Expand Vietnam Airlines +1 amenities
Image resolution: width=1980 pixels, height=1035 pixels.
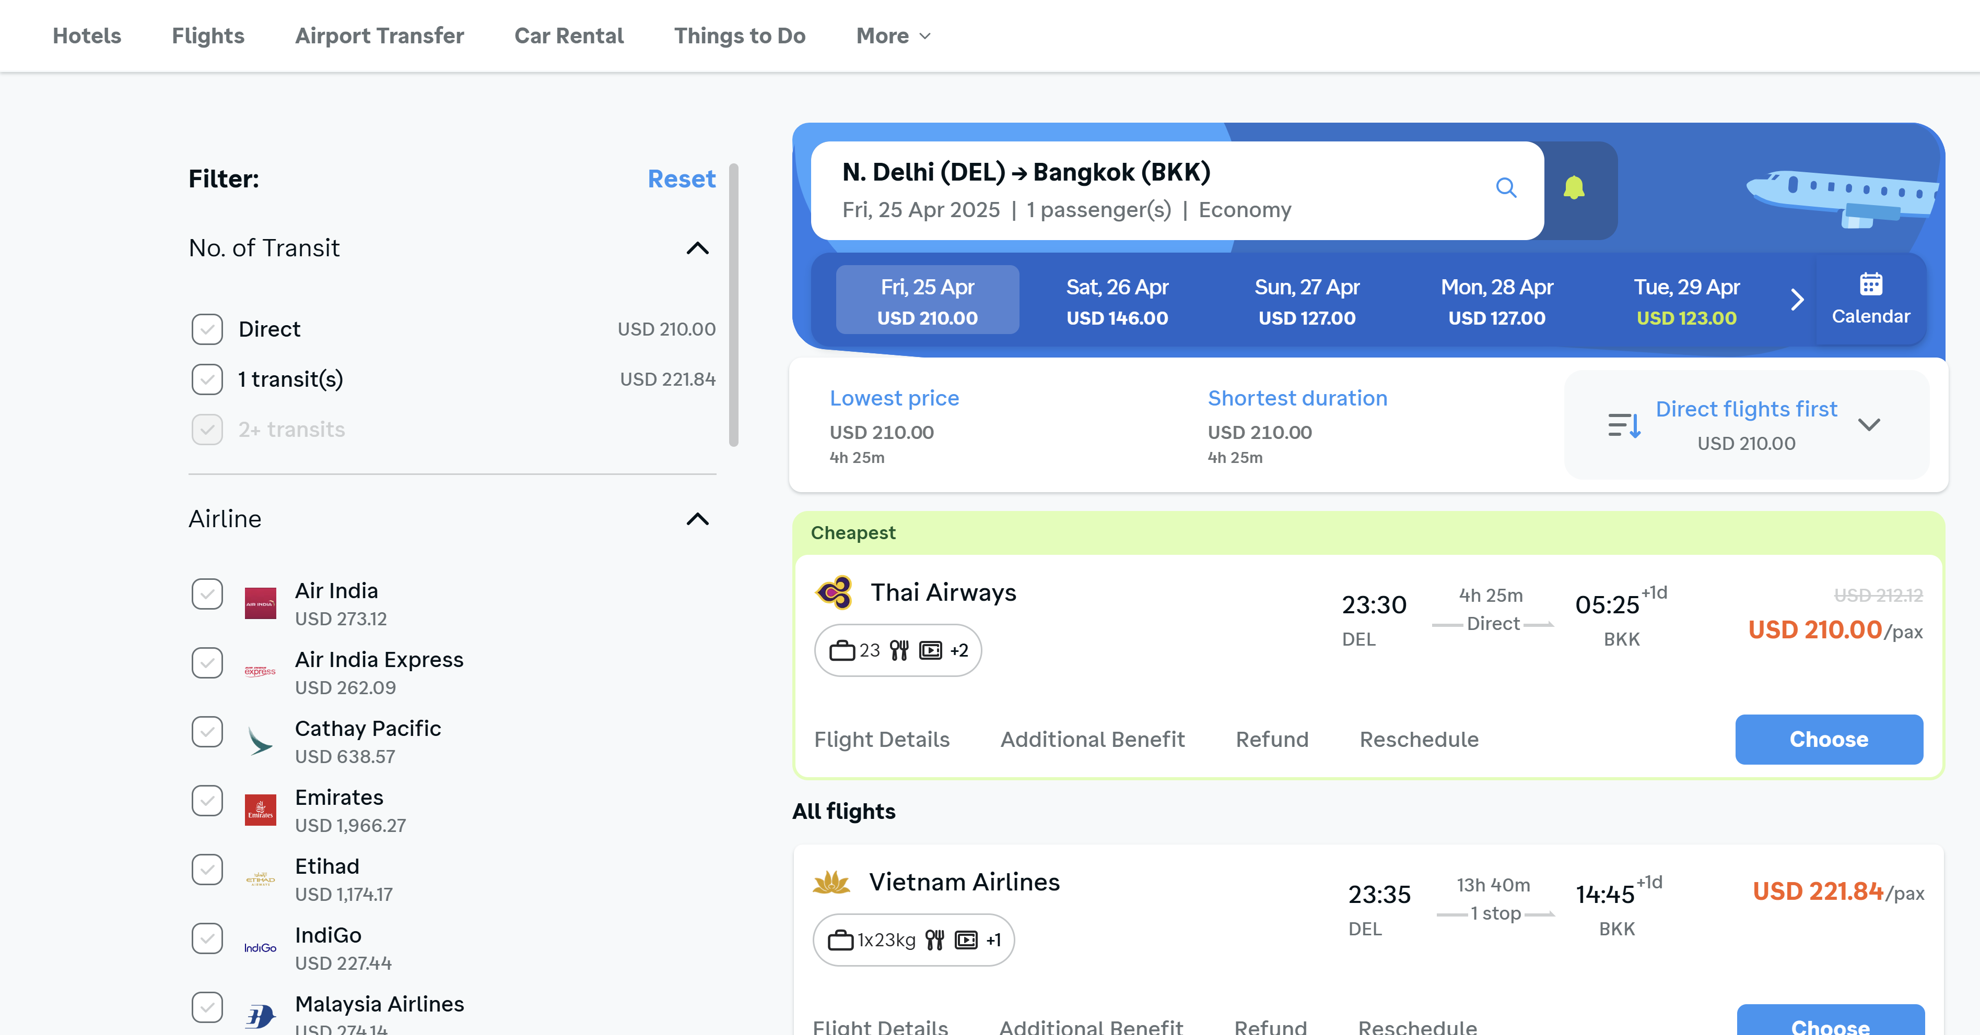pyautogui.click(x=993, y=941)
